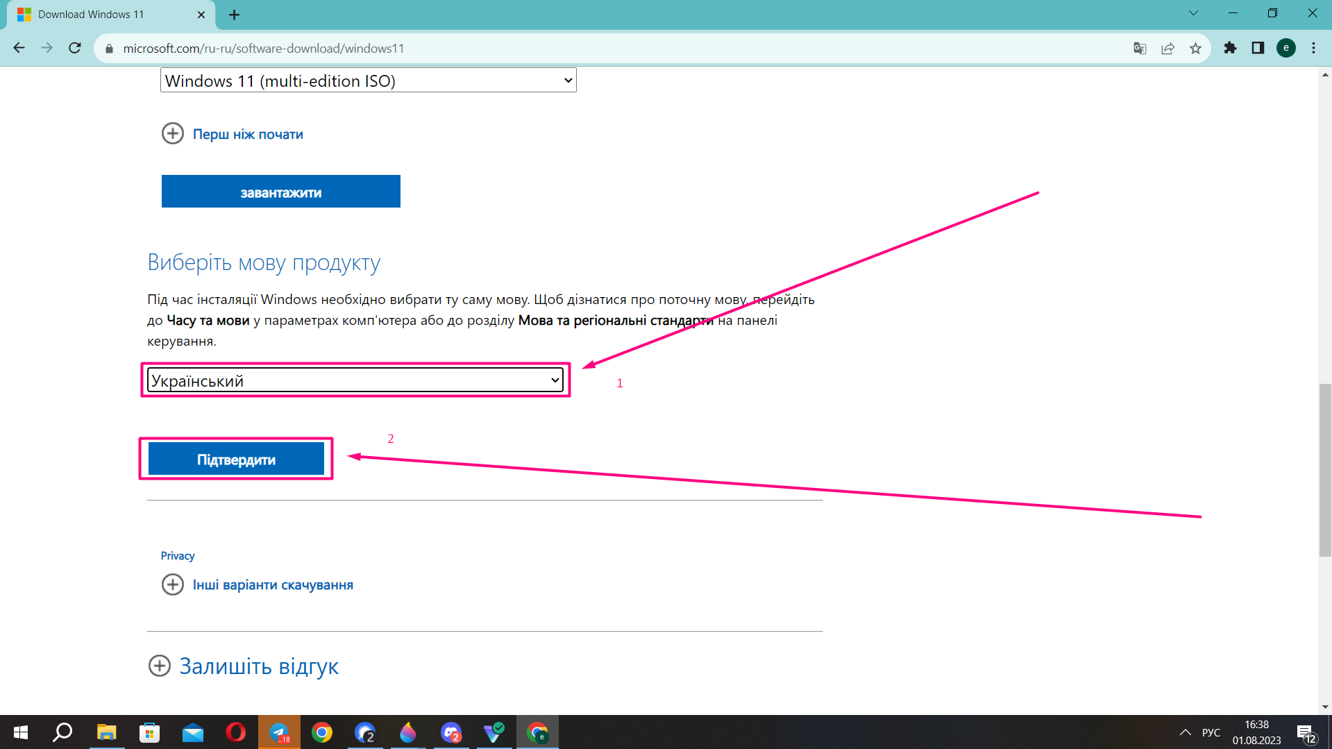Open the notification center icon
This screenshot has height=749, width=1332.
click(x=1306, y=733)
